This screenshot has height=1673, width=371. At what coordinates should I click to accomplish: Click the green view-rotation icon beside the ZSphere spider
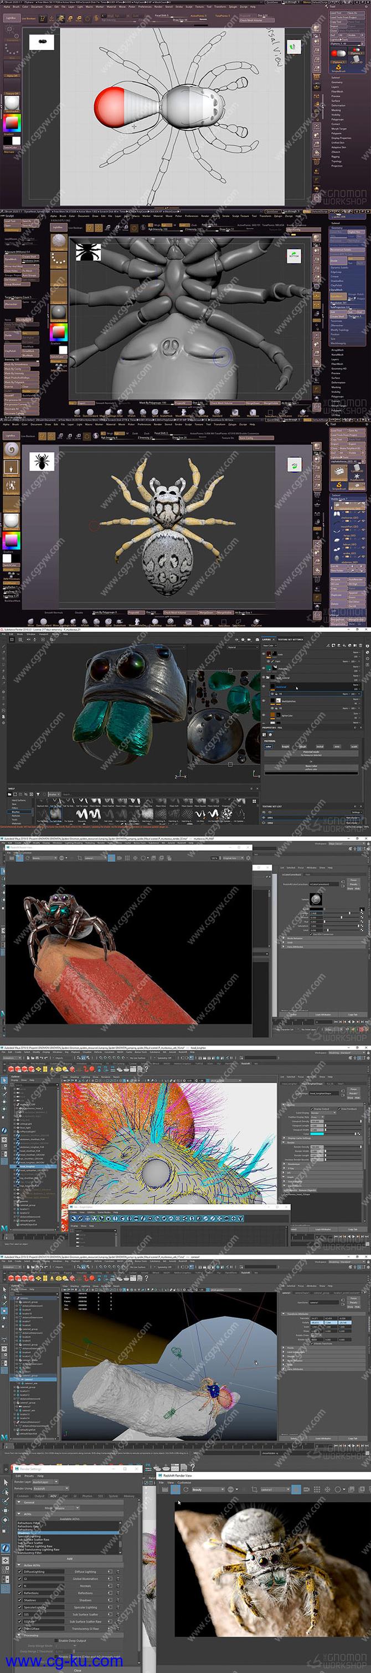pos(295,47)
